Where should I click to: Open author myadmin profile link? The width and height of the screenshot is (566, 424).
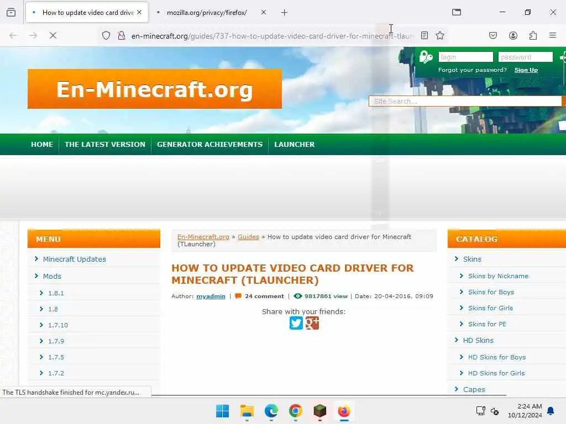coord(211,296)
